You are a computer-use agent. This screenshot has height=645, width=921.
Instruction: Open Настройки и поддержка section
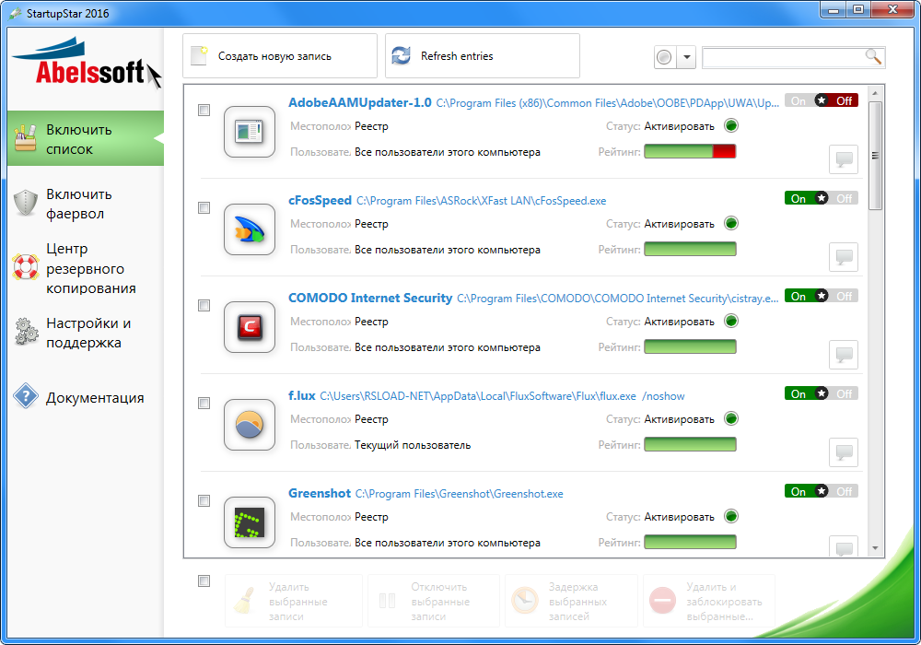click(x=86, y=333)
